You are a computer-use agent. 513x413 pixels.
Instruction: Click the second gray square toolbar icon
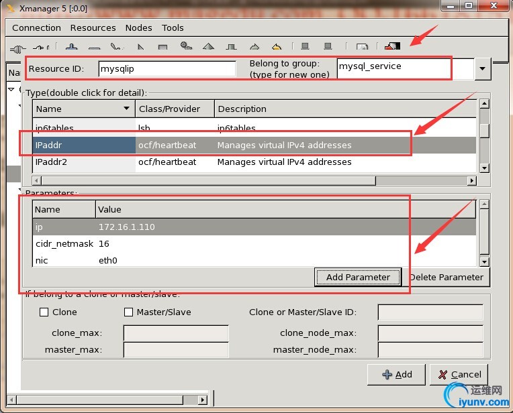[x=328, y=46]
